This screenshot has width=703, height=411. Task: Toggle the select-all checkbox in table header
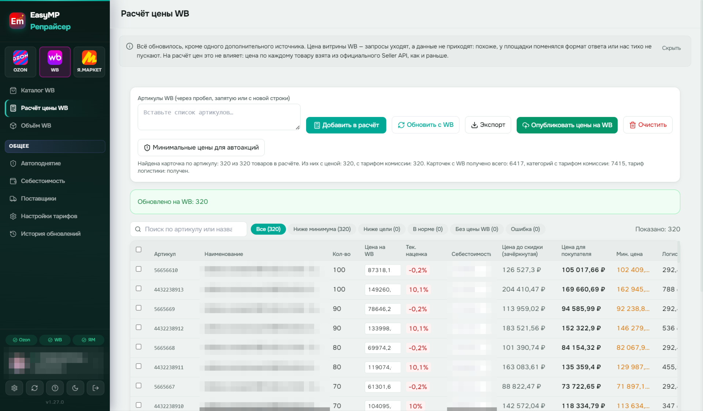coord(138,249)
